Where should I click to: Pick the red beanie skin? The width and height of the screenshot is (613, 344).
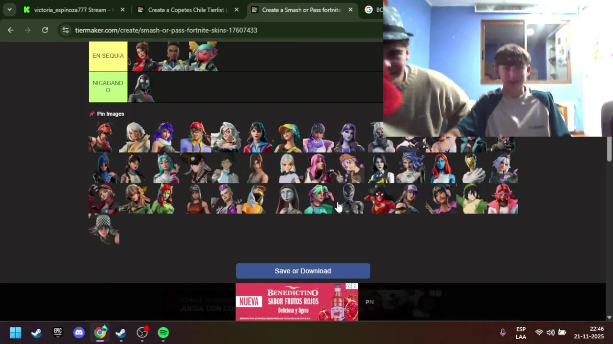click(x=104, y=198)
